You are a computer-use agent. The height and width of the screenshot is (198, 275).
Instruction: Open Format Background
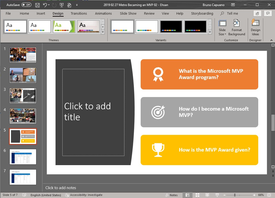click(x=236, y=27)
